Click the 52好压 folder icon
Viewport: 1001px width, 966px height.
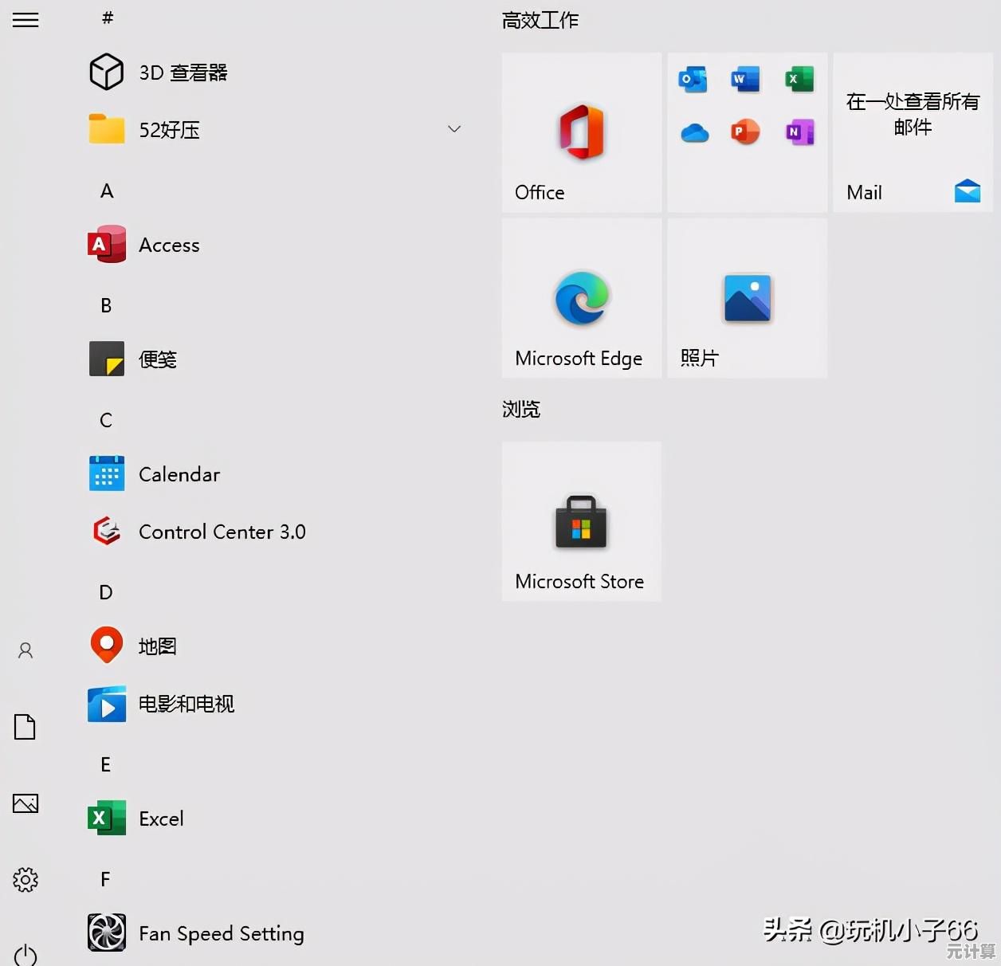pyautogui.click(x=107, y=129)
